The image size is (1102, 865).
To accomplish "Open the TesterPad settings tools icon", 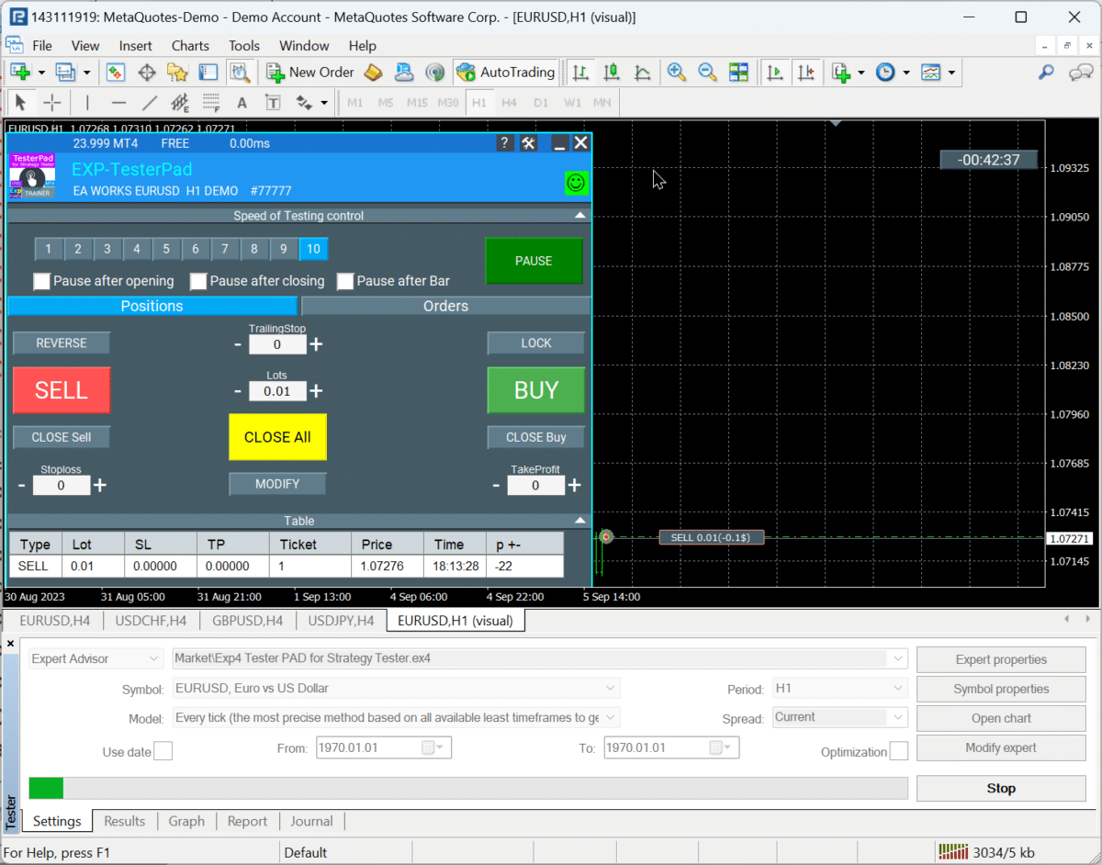I will [528, 143].
